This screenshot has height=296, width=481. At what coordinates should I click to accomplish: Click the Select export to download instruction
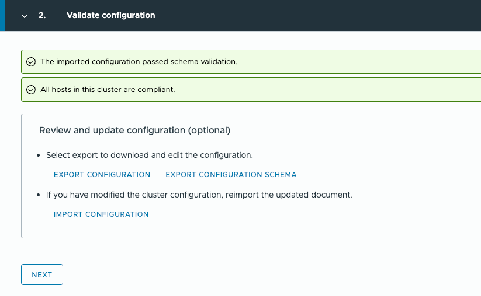[149, 156]
